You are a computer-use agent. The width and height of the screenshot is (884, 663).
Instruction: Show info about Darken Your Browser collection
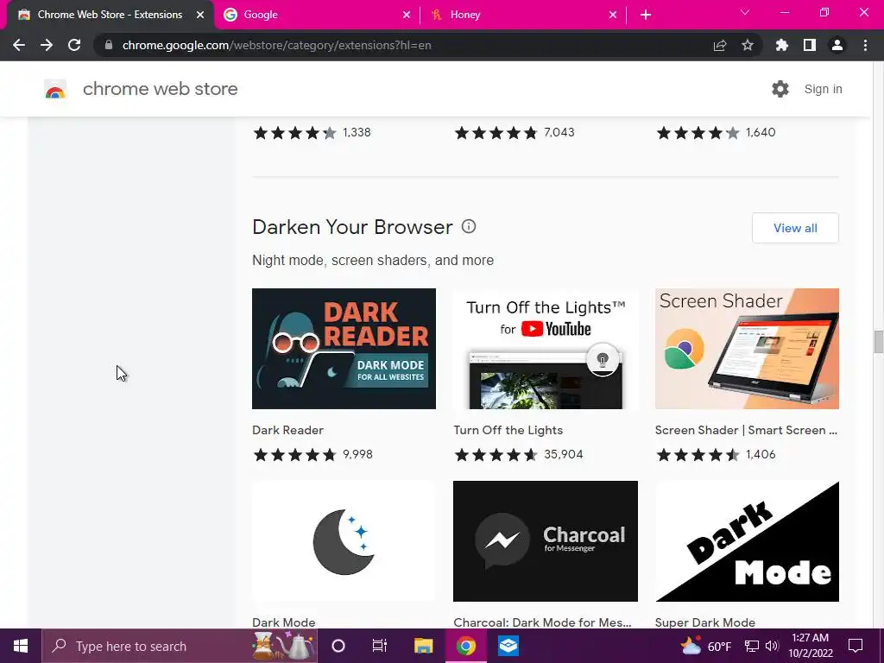[x=469, y=227]
